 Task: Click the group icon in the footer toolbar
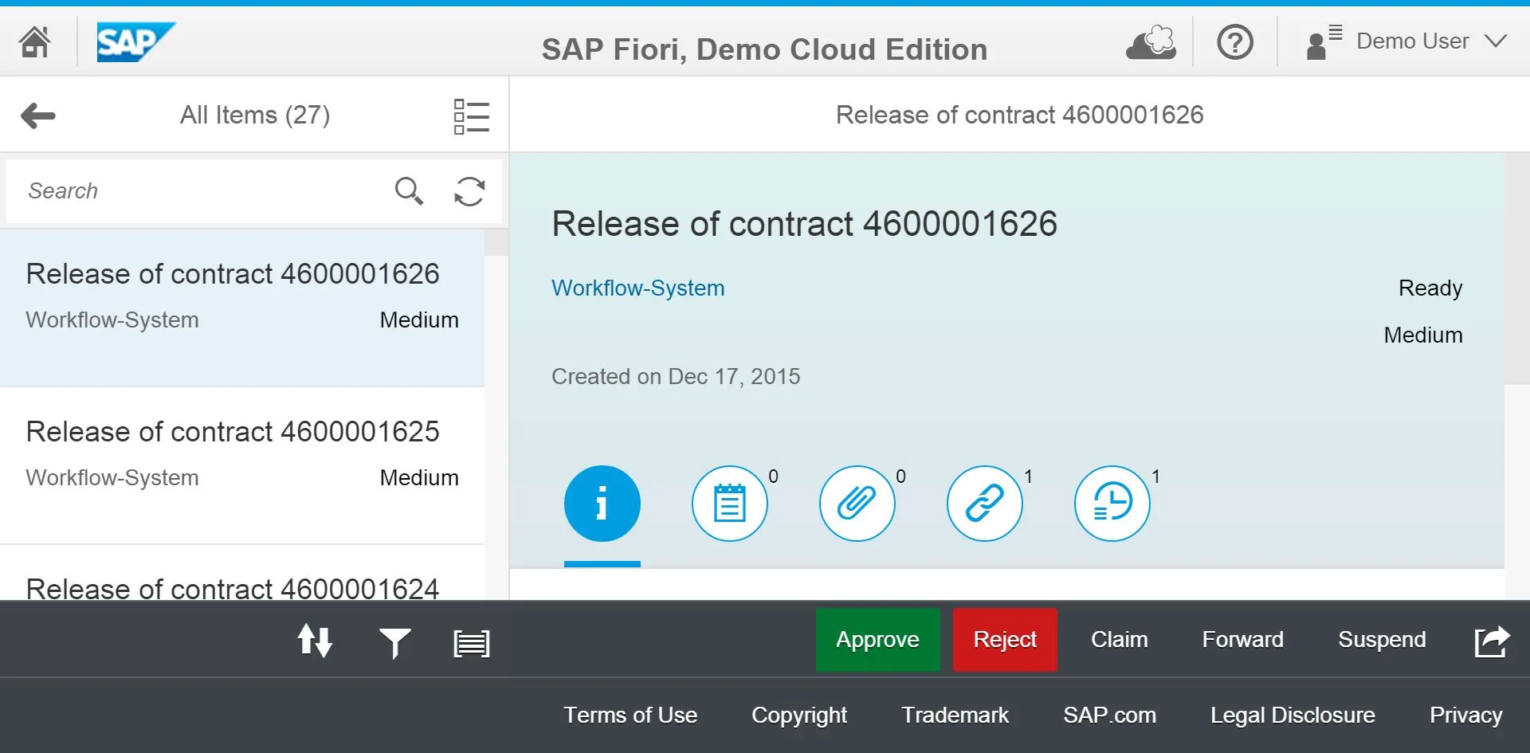click(x=471, y=640)
